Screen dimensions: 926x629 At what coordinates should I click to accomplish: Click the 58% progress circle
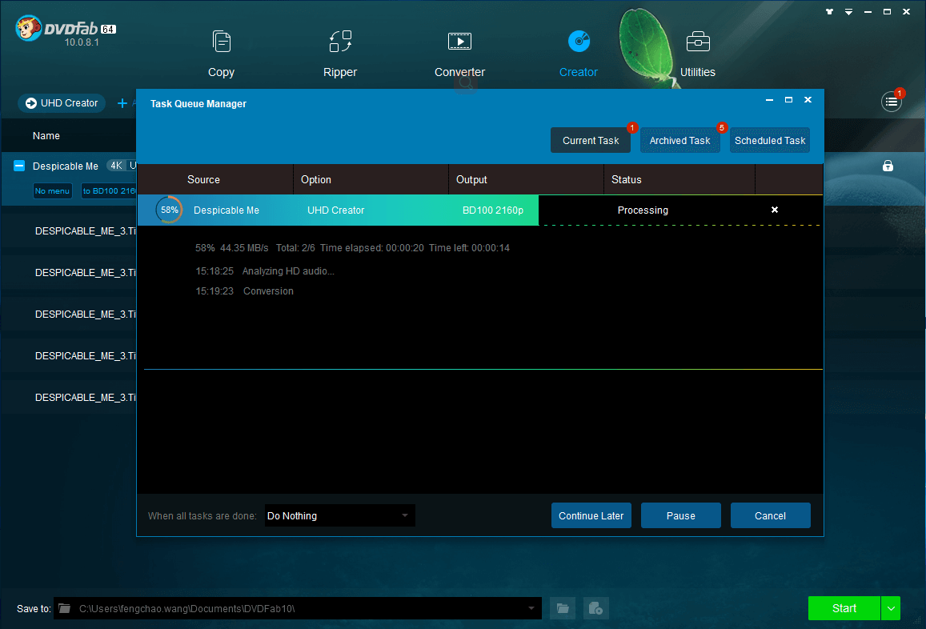point(168,210)
